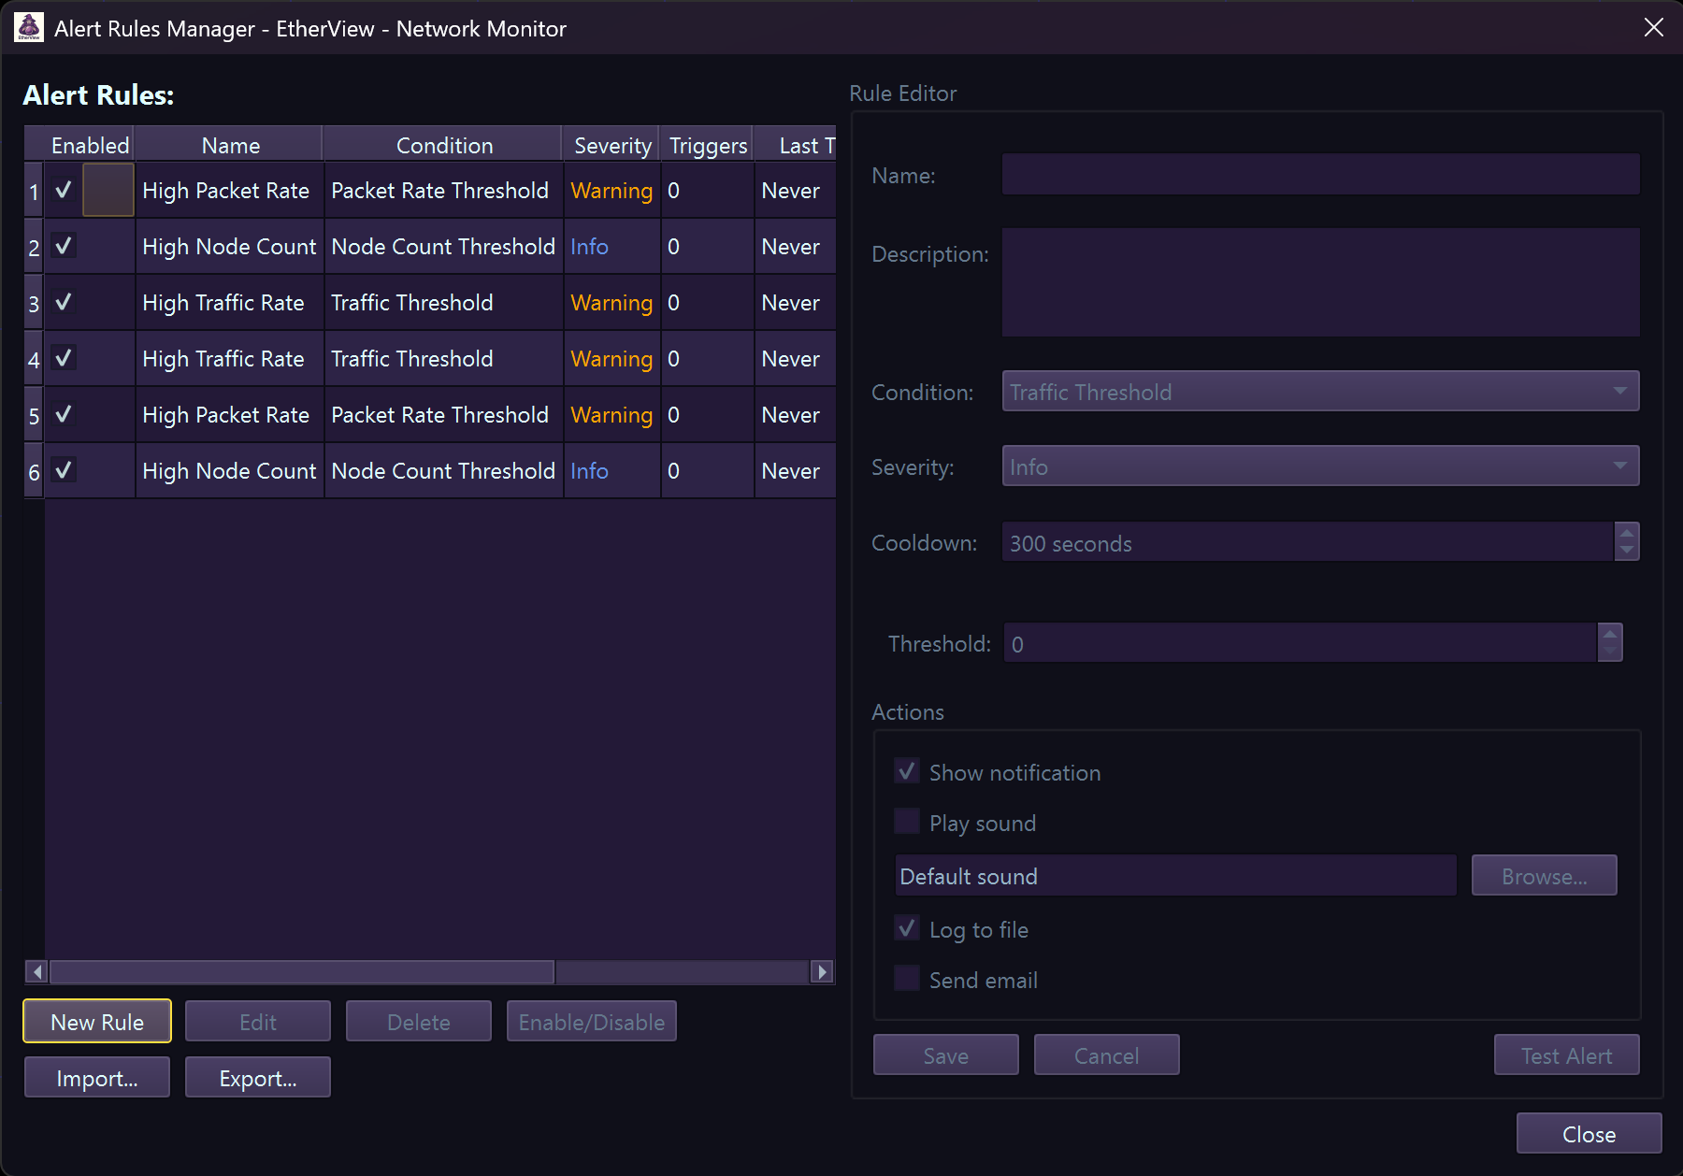Click inside the Name input field
This screenshot has height=1176, width=1683.
[x=1319, y=174]
